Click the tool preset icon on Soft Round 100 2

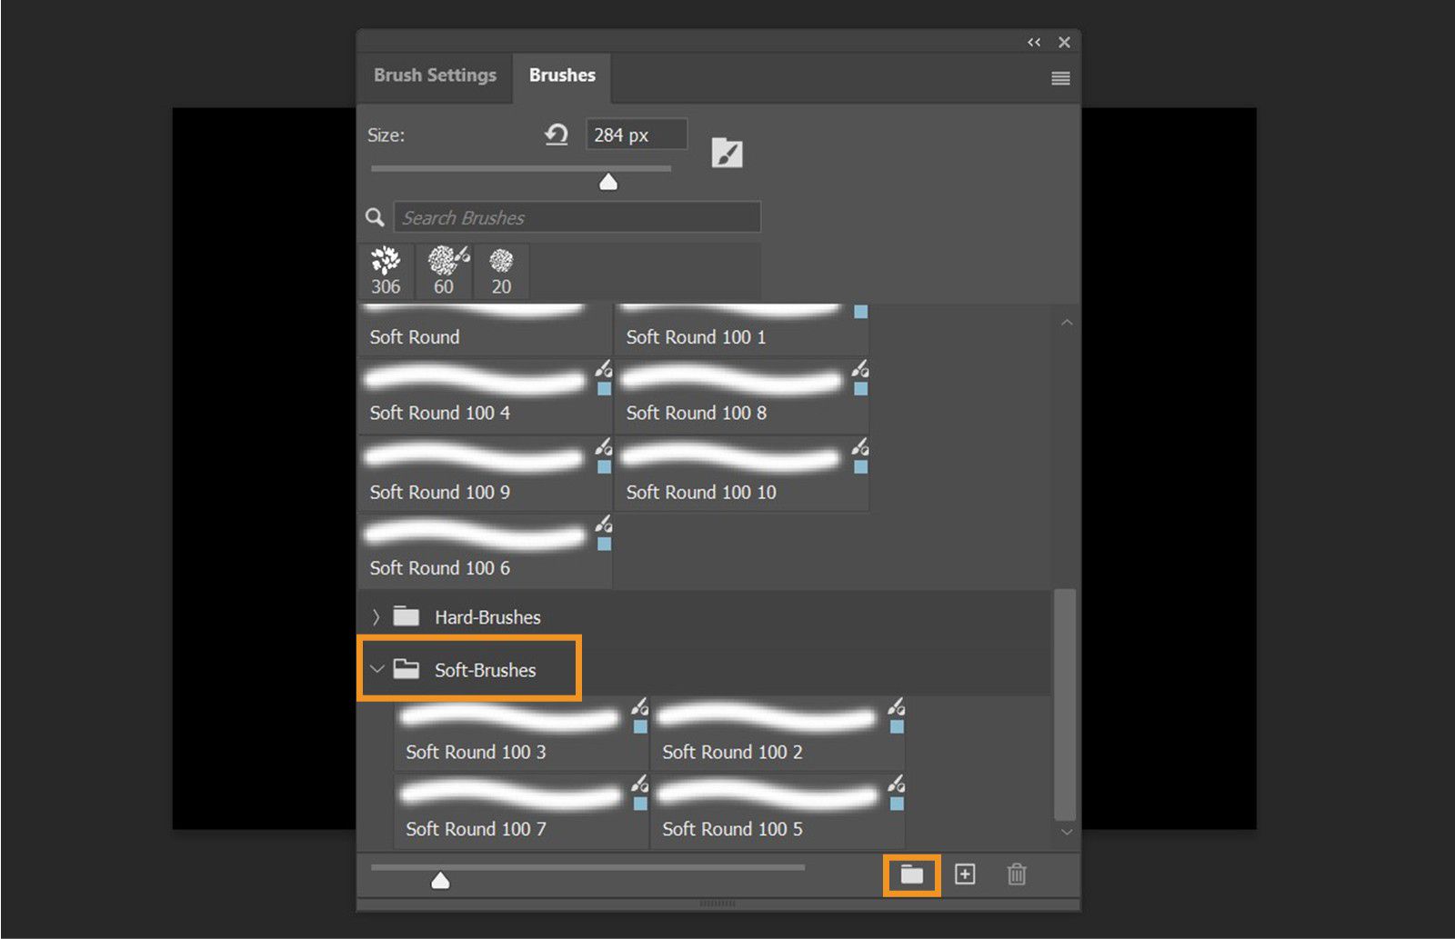897,706
